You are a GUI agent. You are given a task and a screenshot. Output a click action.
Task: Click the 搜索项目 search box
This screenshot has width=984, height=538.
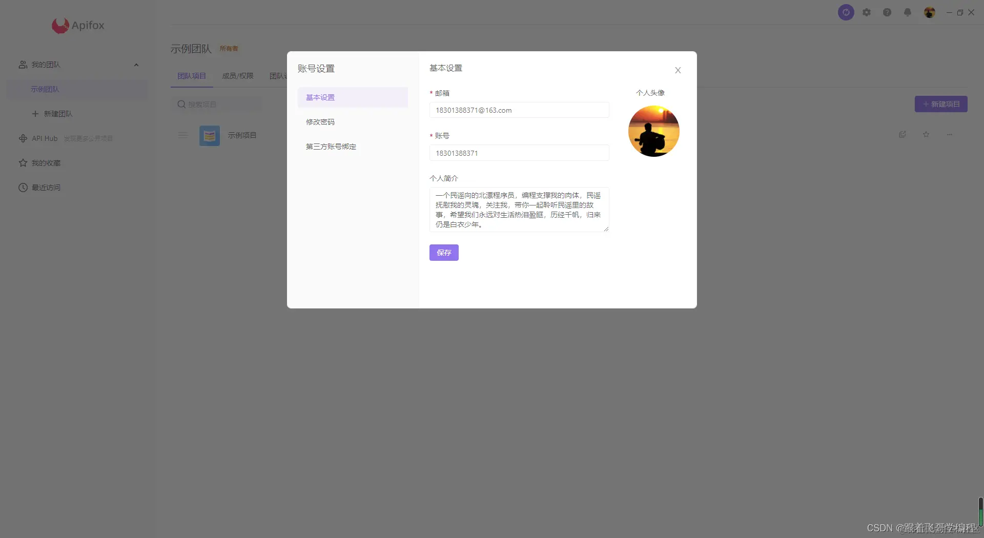tap(217, 104)
